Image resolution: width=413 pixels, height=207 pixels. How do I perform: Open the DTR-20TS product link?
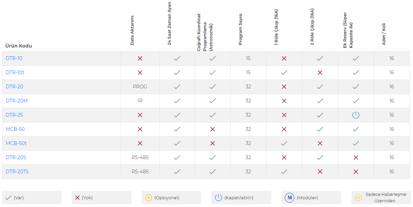coord(17,172)
